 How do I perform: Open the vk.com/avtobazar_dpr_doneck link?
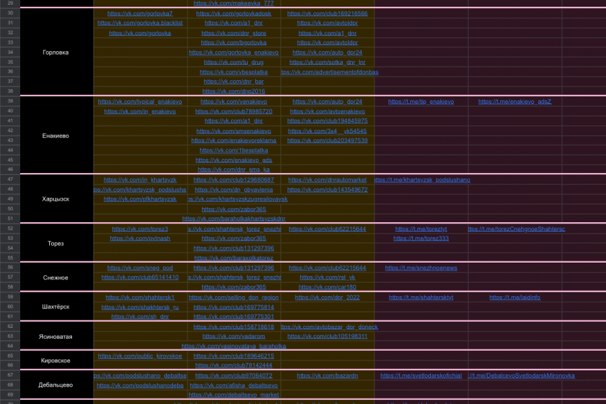pos(329,327)
